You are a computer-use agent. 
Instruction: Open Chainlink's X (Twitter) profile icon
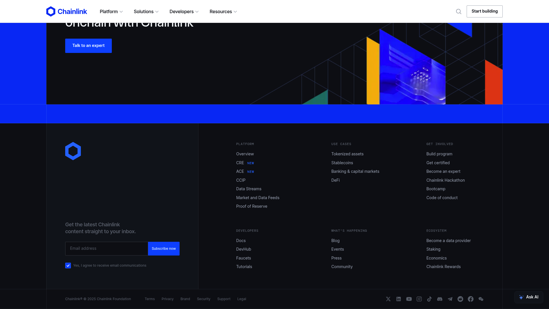click(x=388, y=299)
